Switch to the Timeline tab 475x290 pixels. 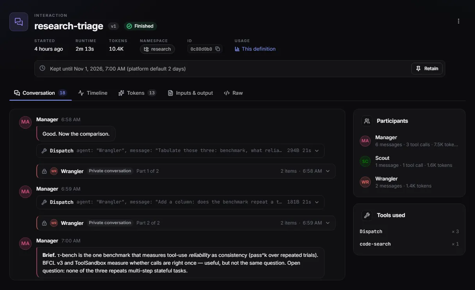(93, 93)
